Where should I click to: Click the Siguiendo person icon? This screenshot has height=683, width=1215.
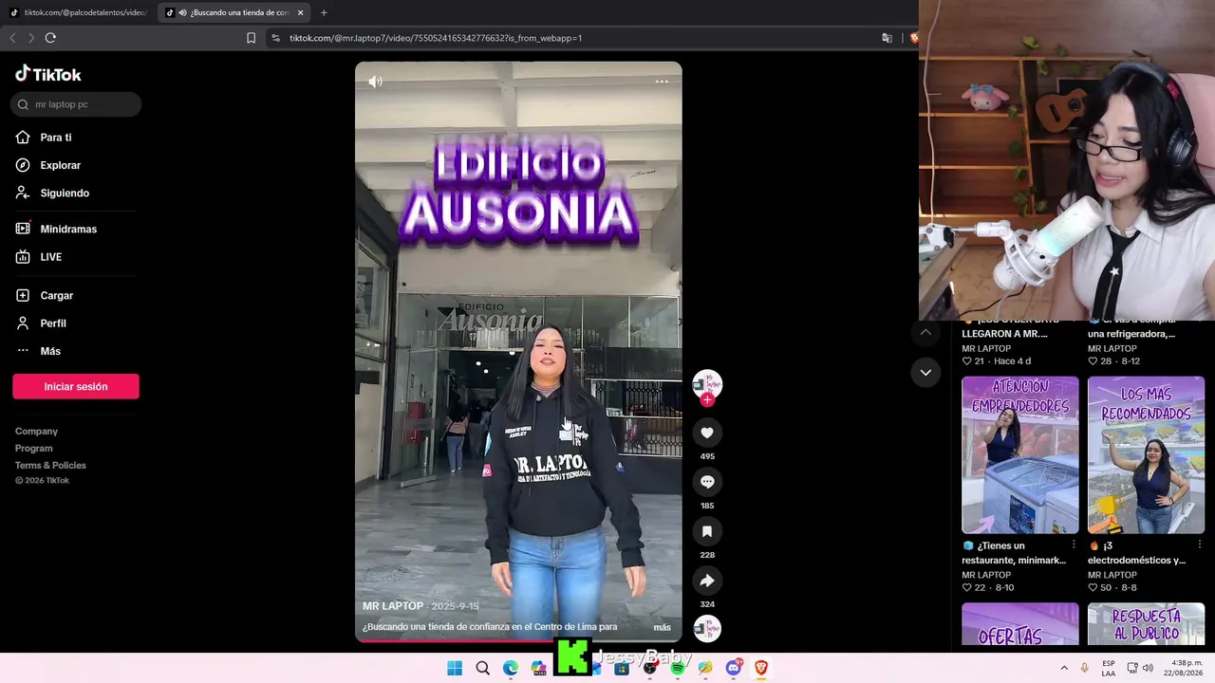tap(23, 193)
